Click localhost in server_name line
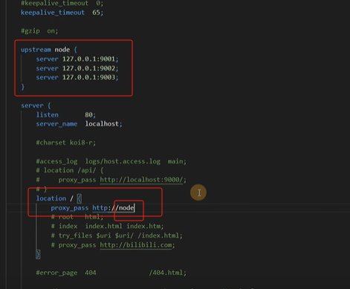Screen dimensions: 350x289 click(x=102, y=124)
